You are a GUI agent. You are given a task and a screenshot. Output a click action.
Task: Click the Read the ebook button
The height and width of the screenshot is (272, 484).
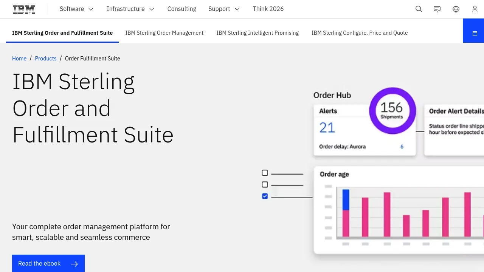48,263
